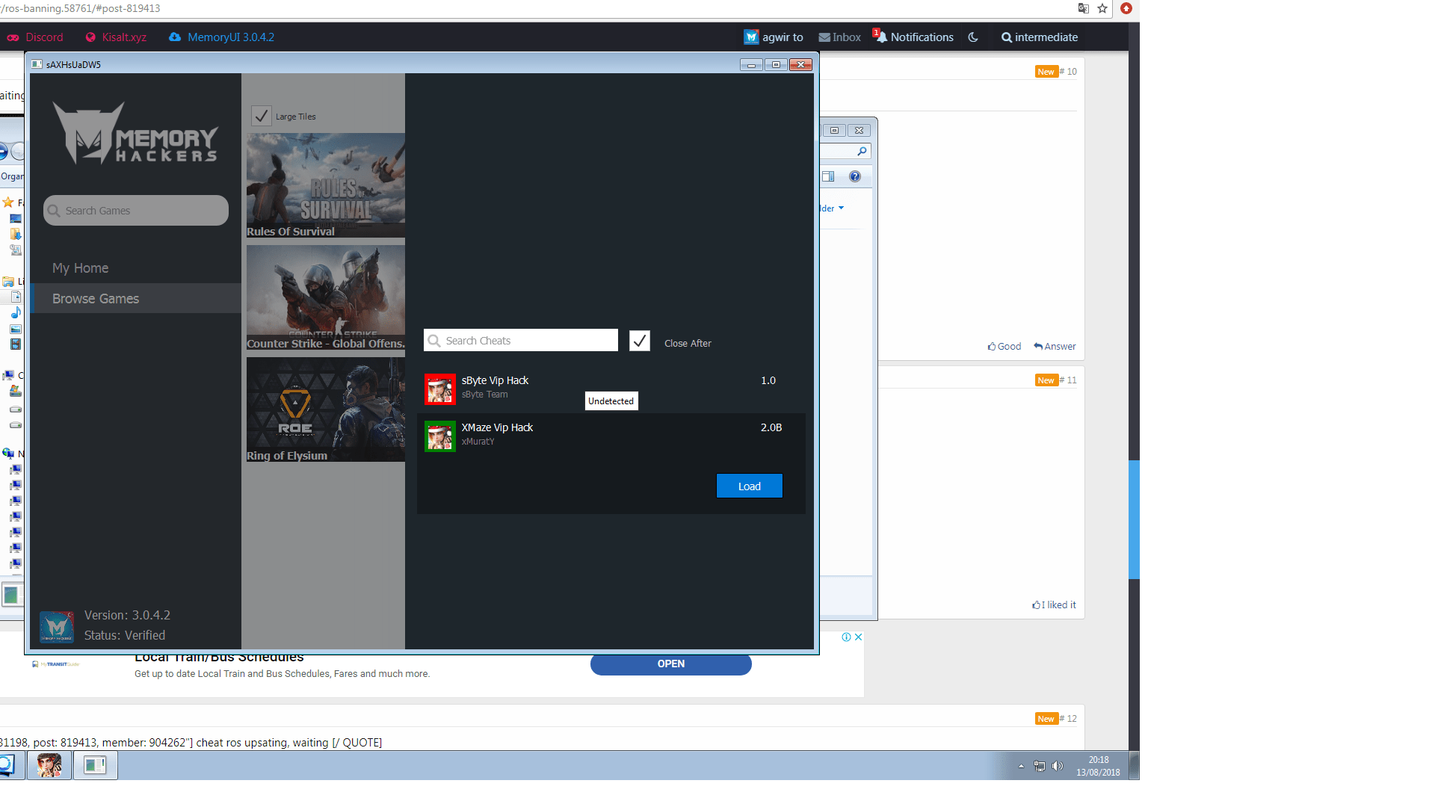The height and width of the screenshot is (807, 1435).
Task: Toggle the Close After checkbox
Action: (640, 341)
